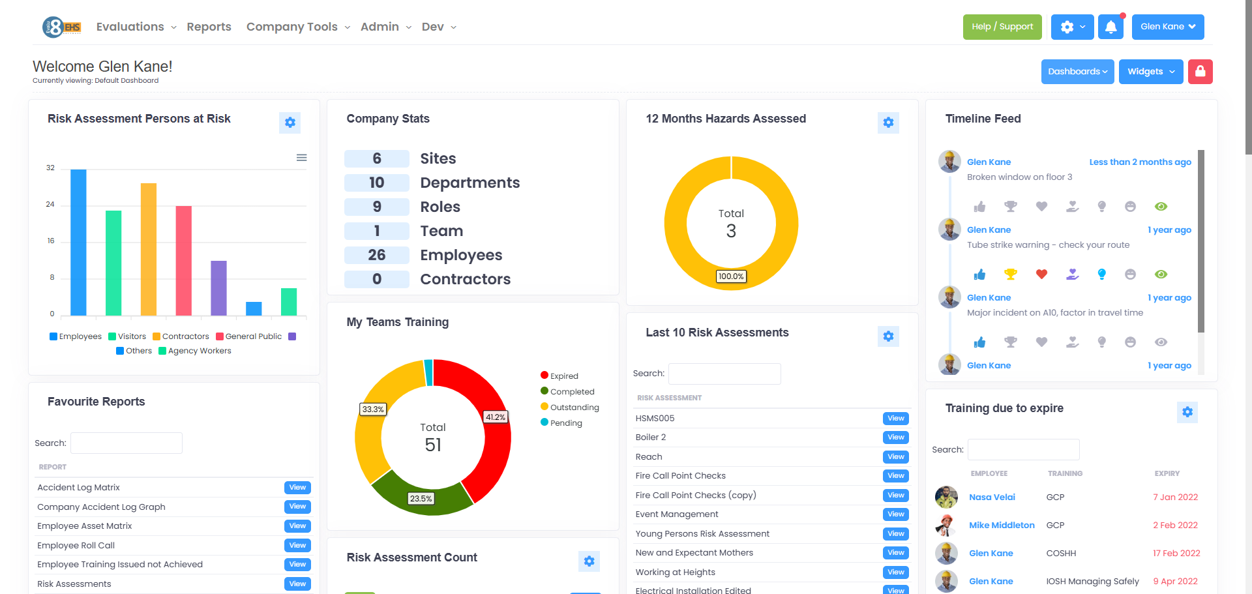1252x594 pixels.
Task: Expand the Dashboards dropdown
Action: coord(1077,72)
